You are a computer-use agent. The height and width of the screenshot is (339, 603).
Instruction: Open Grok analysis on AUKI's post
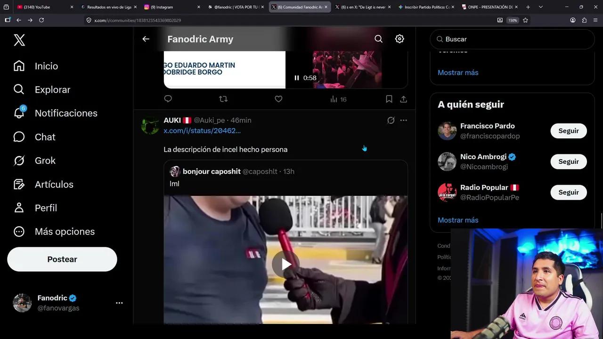(x=391, y=120)
